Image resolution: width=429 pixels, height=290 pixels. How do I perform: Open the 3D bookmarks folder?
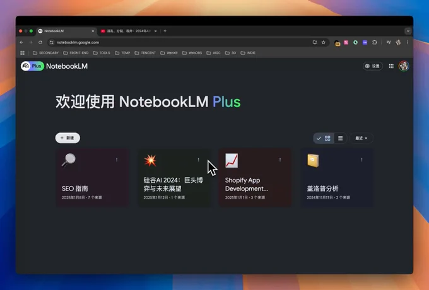[231, 53]
